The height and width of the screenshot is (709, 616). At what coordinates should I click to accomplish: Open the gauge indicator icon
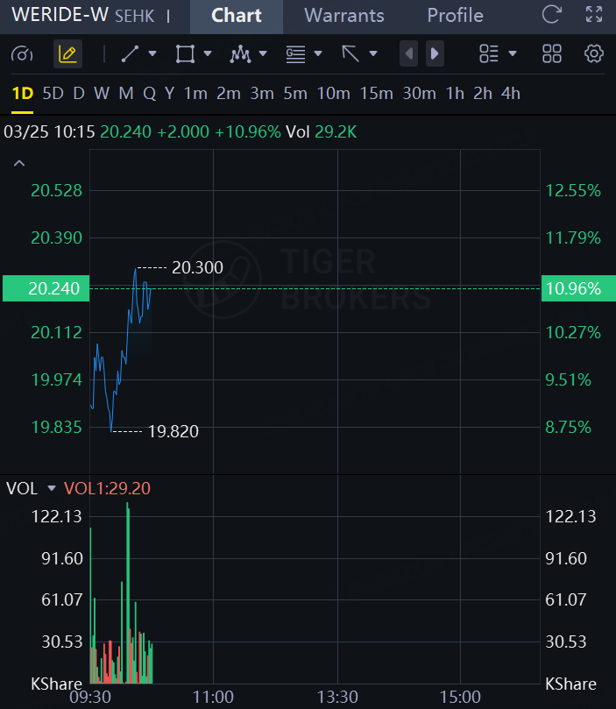(x=22, y=54)
